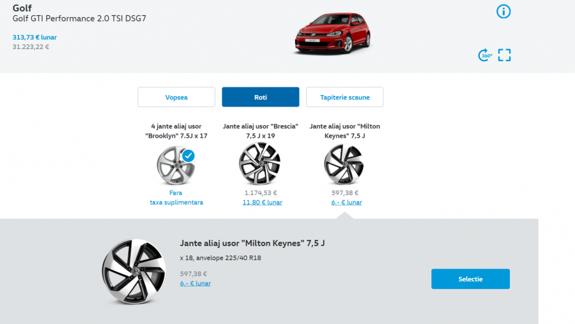
Task: Pick the small Milton Keynes wheel thumbnail
Action: point(344,164)
